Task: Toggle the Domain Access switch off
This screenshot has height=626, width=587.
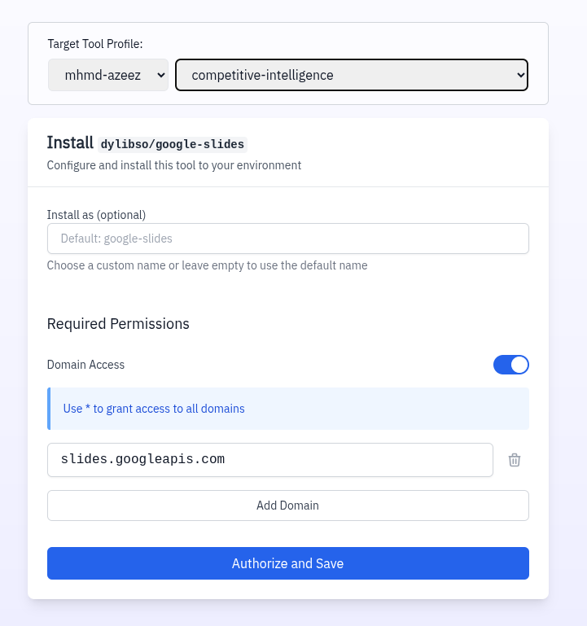Action: (x=510, y=365)
